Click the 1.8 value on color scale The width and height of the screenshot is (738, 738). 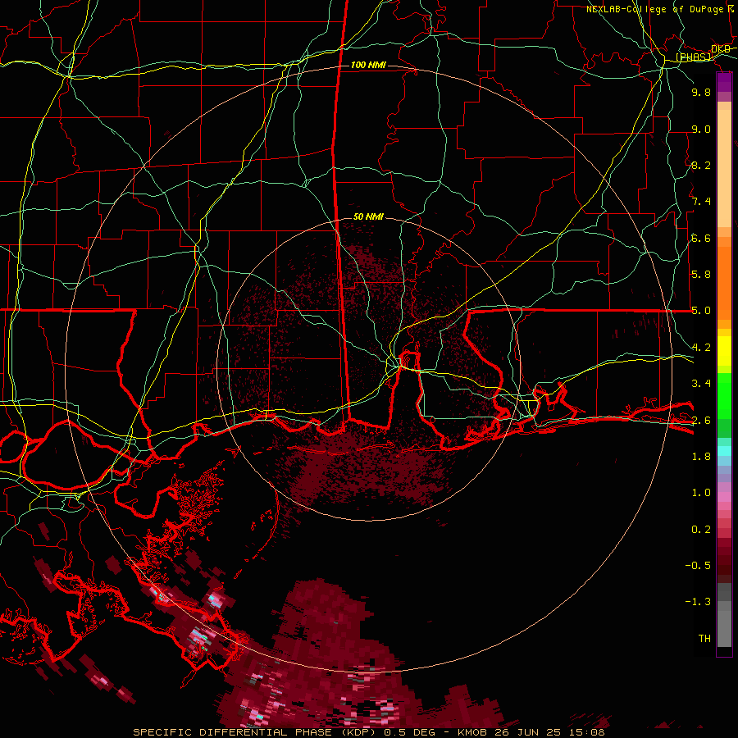(701, 457)
